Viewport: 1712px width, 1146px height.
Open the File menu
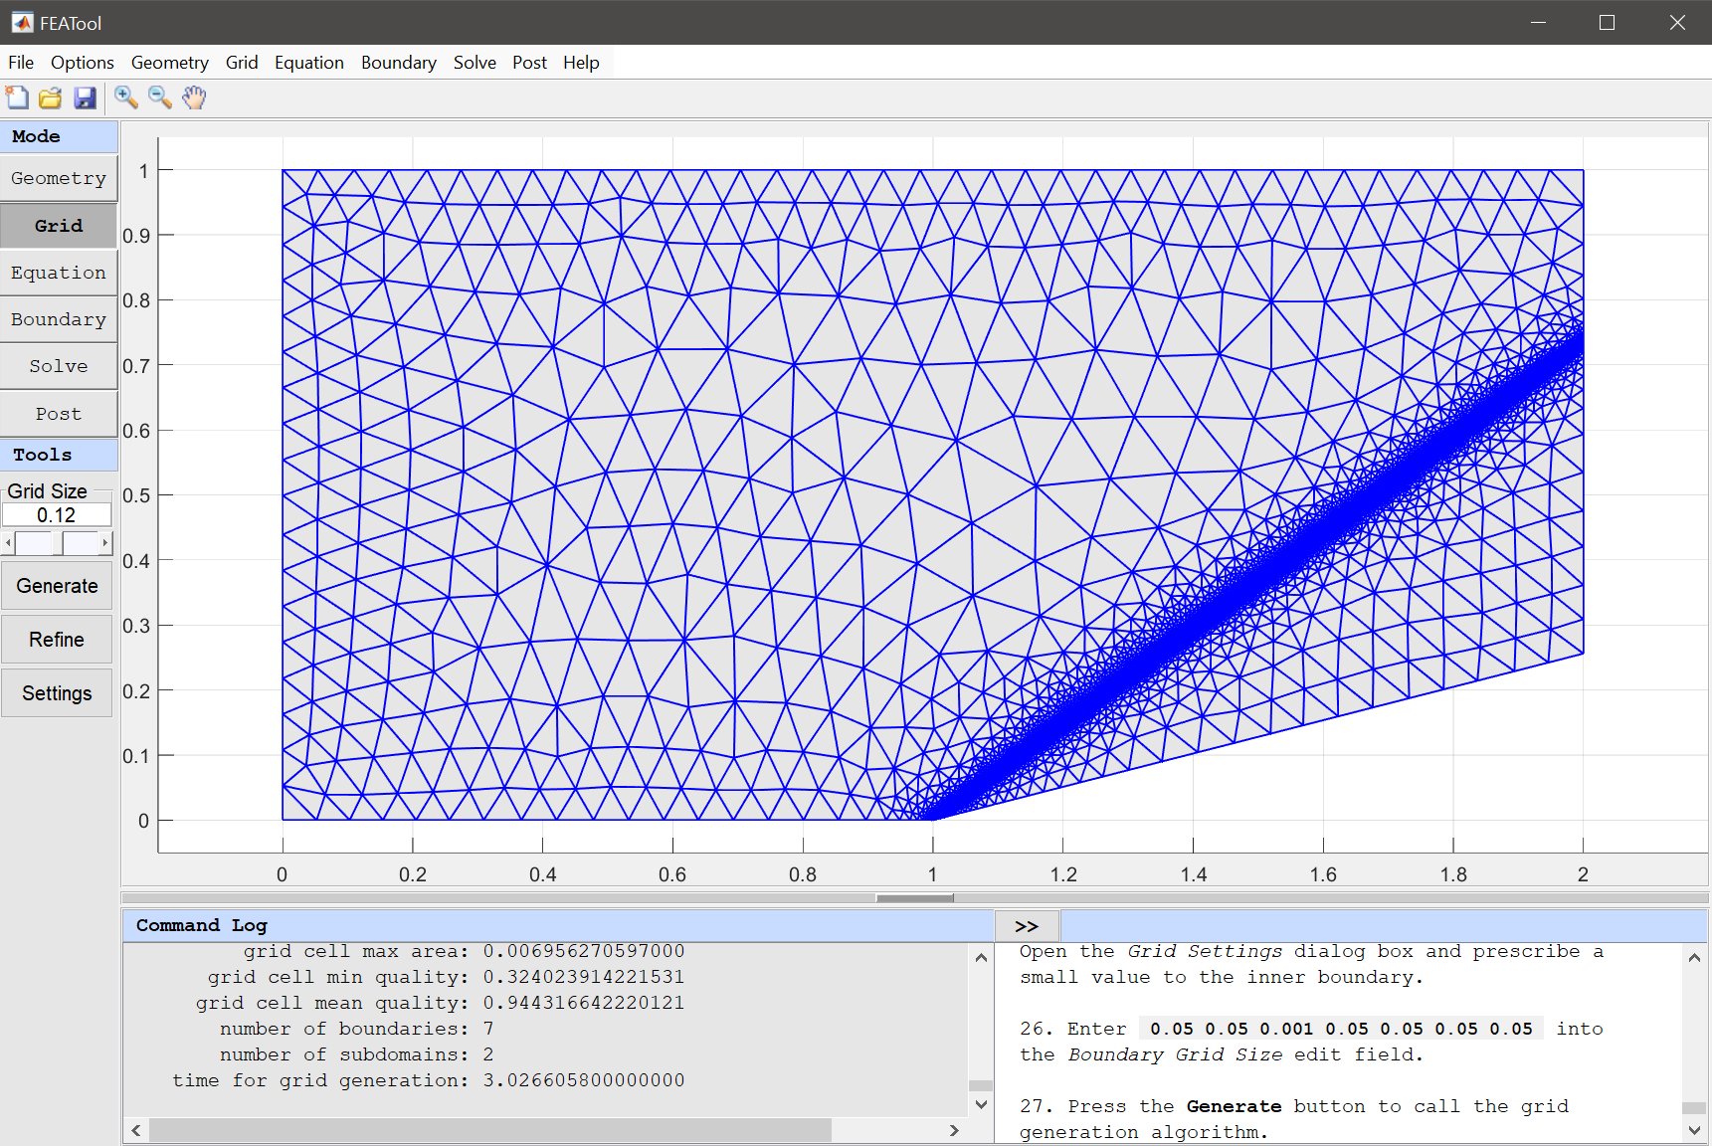pos(21,63)
